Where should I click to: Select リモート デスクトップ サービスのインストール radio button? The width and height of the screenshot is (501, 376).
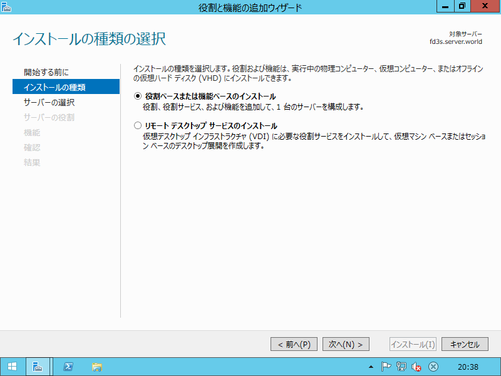point(138,125)
